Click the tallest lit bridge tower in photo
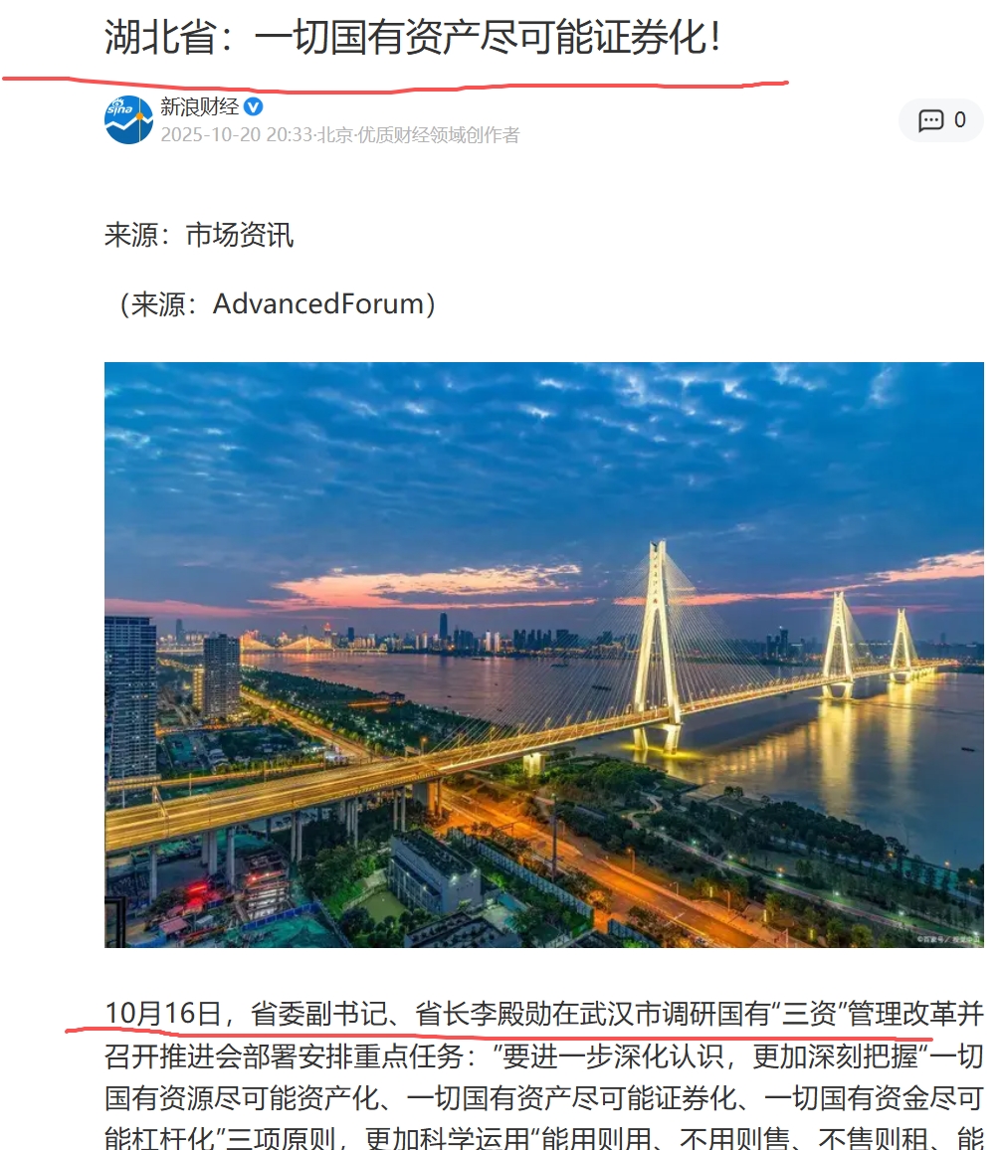 [660, 646]
